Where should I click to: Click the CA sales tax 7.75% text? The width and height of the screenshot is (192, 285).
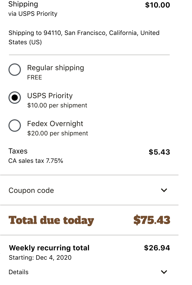(x=35, y=161)
